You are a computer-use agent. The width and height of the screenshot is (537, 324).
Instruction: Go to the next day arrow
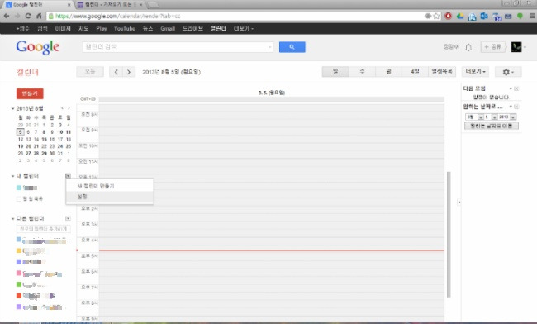129,72
